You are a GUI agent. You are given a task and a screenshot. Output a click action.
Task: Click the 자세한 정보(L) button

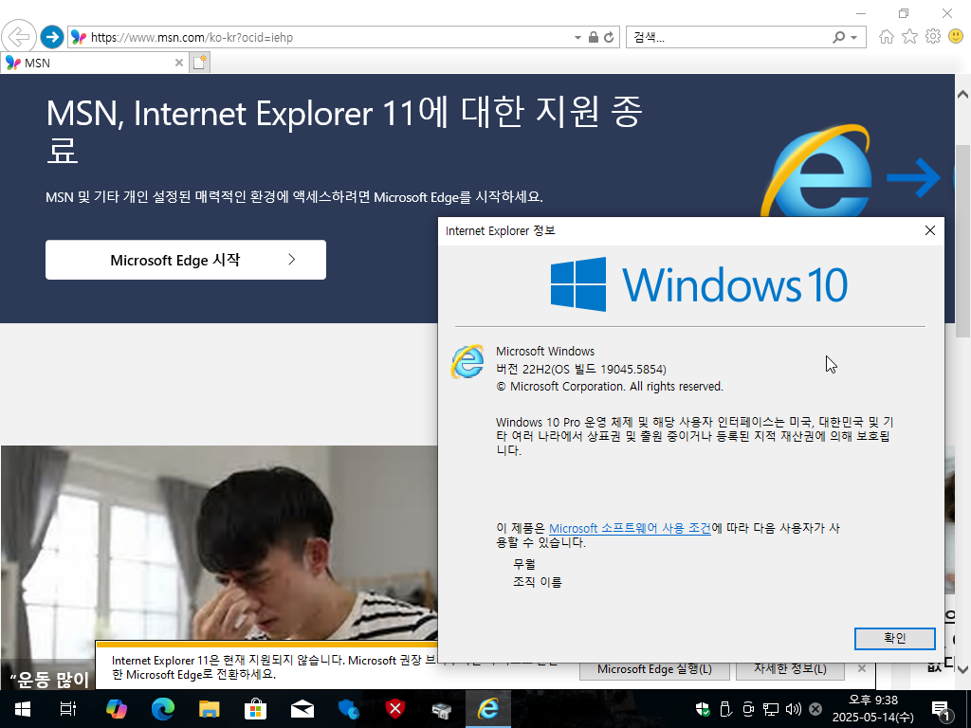(x=790, y=669)
